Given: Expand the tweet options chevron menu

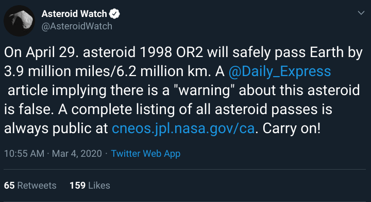Looking at the screenshot, I should 361,13.
